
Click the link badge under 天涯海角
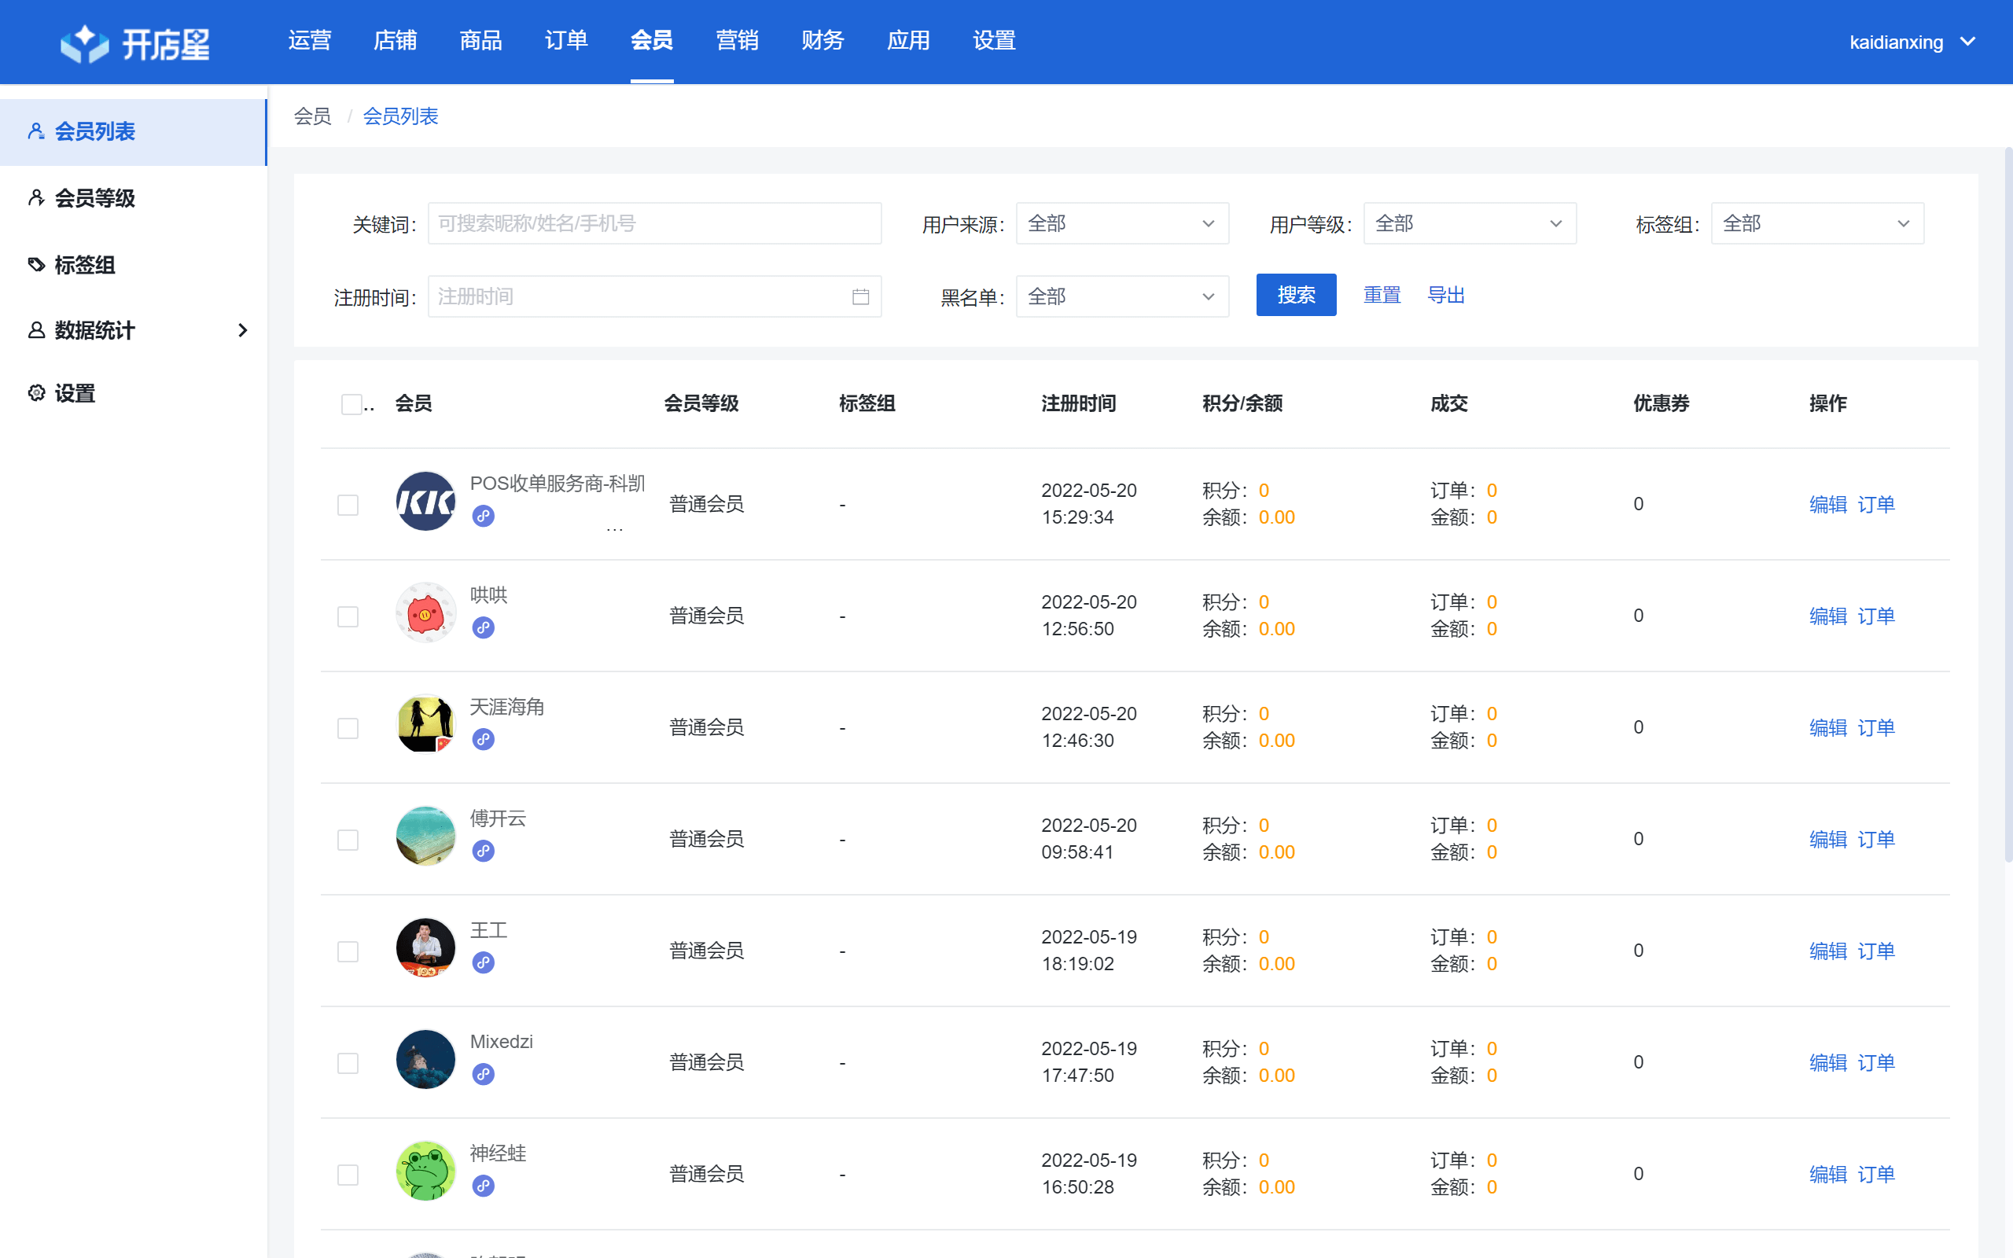pyautogui.click(x=484, y=739)
